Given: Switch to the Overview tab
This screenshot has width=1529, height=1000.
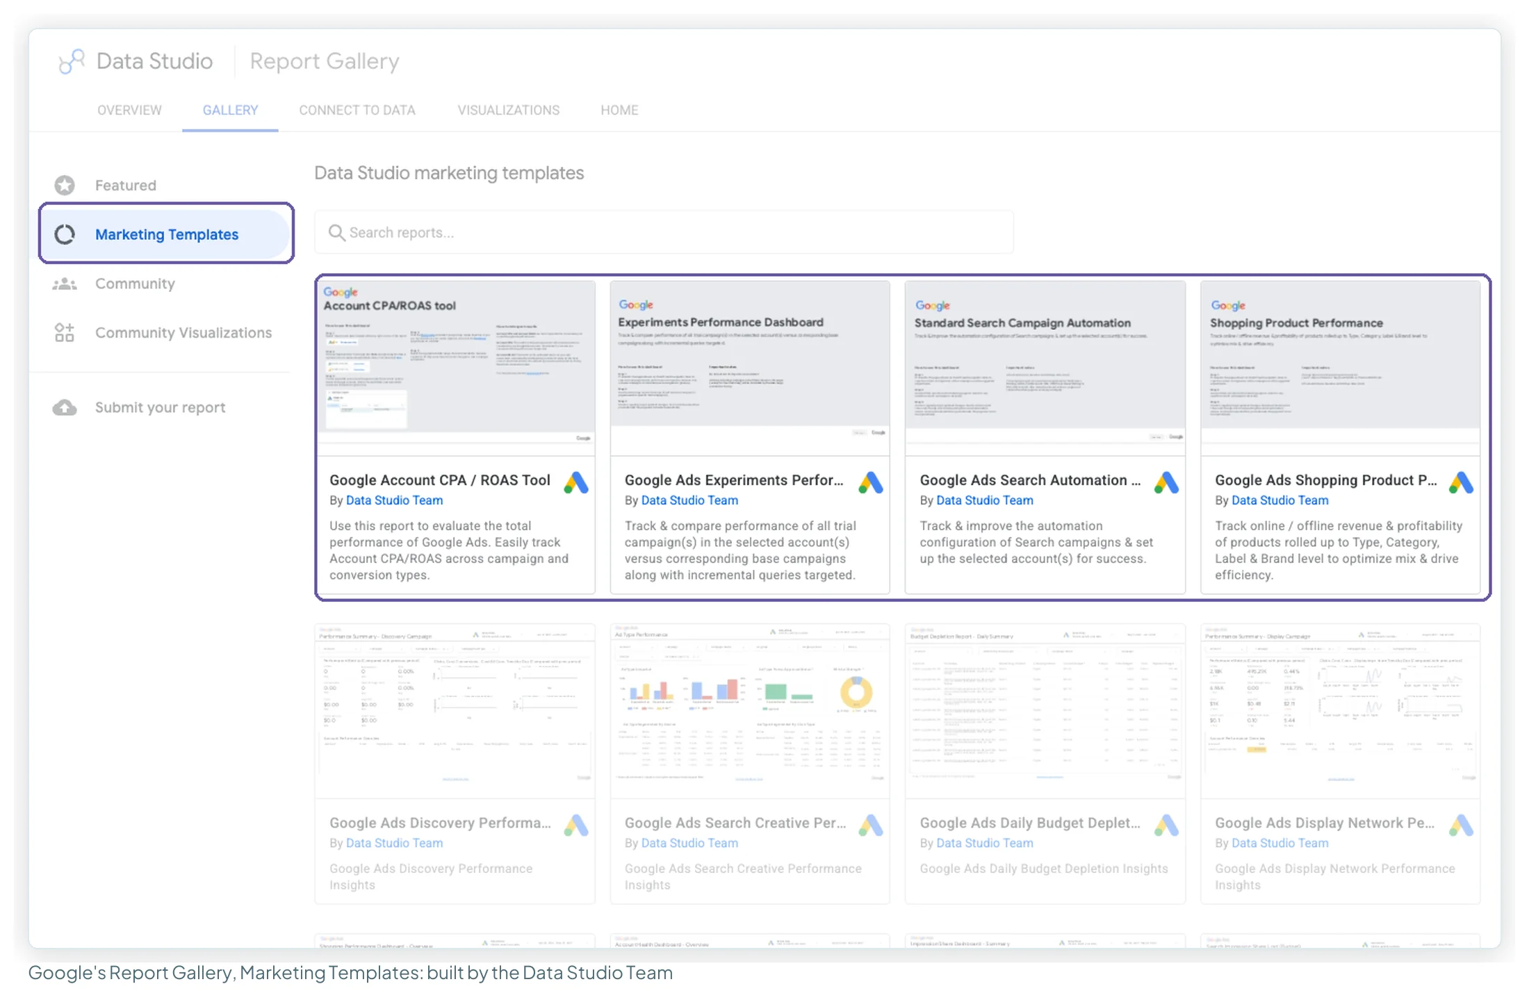Looking at the screenshot, I should pyautogui.click(x=129, y=110).
